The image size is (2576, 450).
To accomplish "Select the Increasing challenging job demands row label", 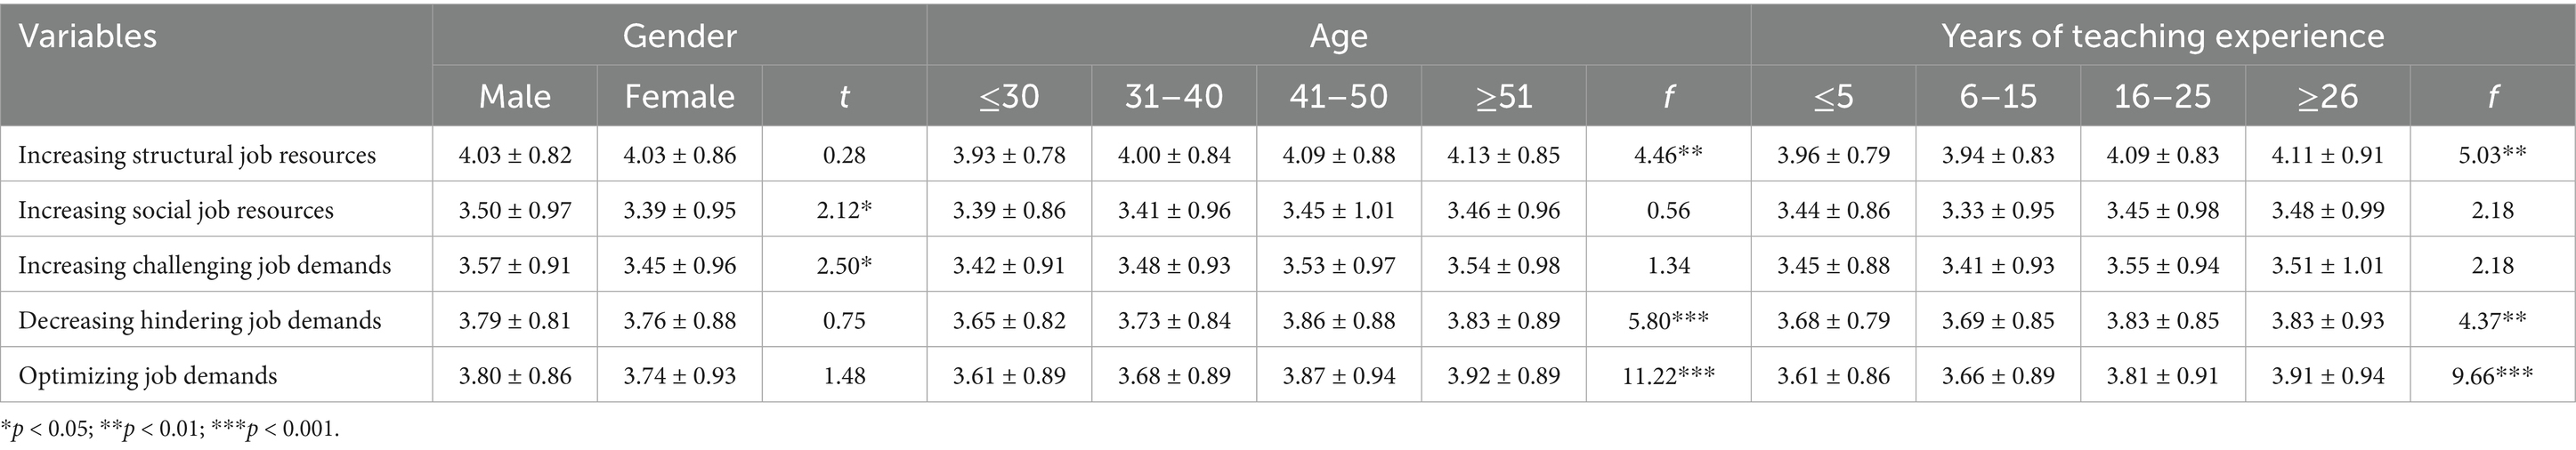I will [x=204, y=265].
